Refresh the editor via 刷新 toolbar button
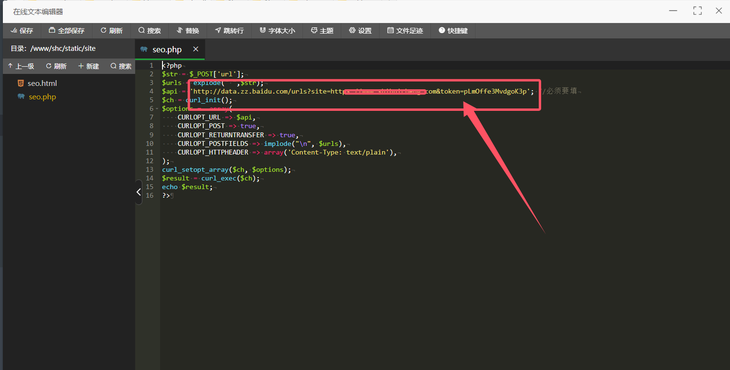 [111, 31]
